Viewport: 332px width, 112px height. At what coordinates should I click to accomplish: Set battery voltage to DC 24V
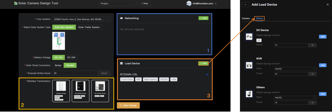[71, 58]
